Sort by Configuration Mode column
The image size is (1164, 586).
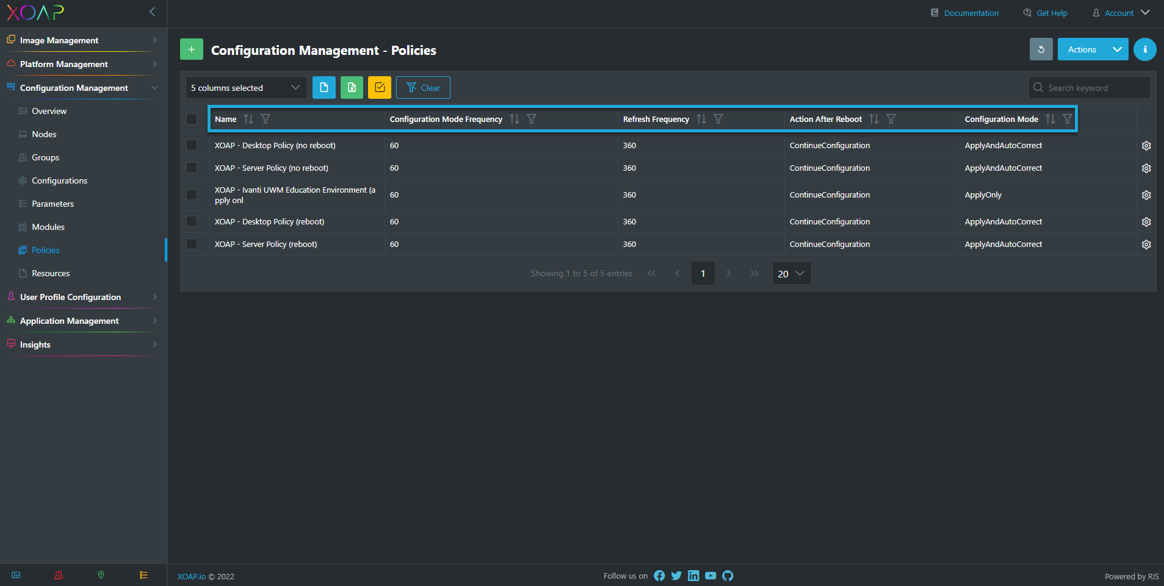coord(1050,119)
